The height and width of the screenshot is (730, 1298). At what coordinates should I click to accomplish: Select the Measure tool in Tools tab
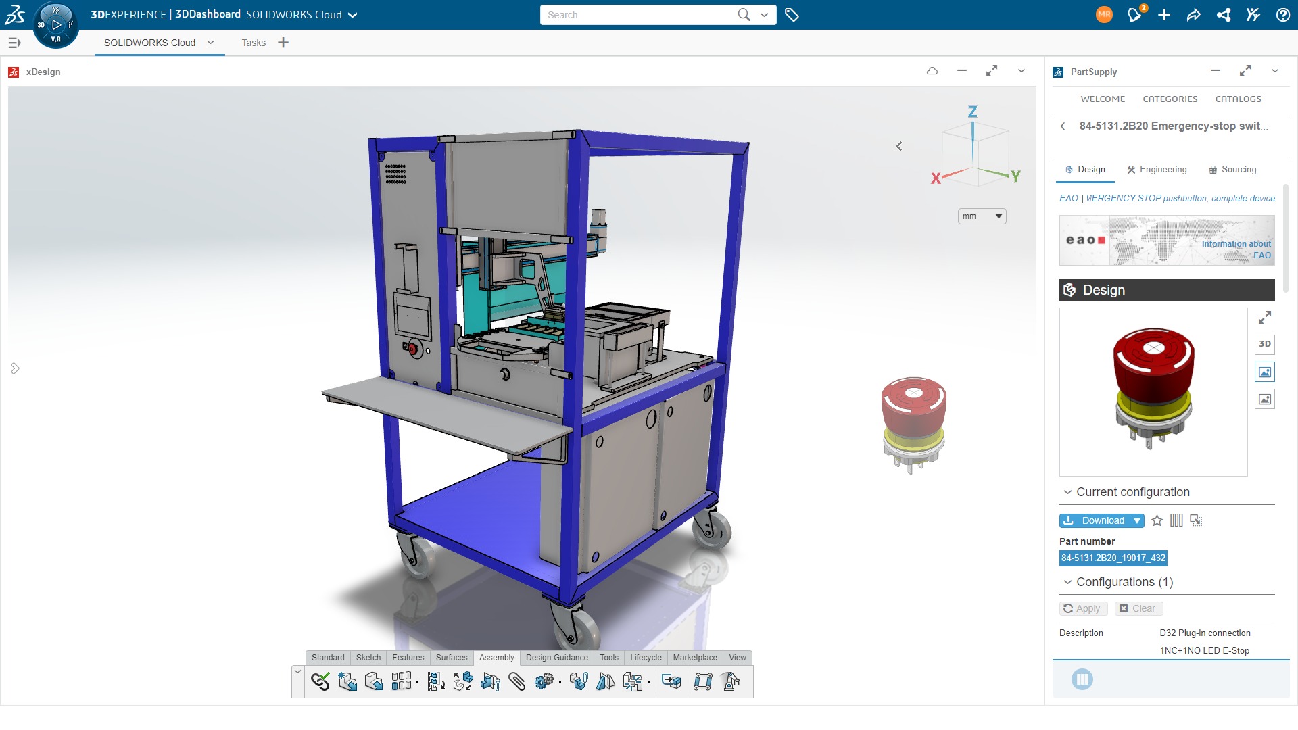pyautogui.click(x=610, y=657)
